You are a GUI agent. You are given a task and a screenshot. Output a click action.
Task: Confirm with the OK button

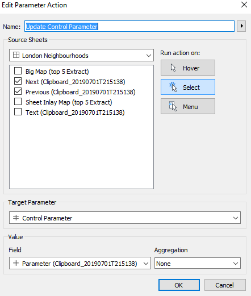(x=179, y=285)
